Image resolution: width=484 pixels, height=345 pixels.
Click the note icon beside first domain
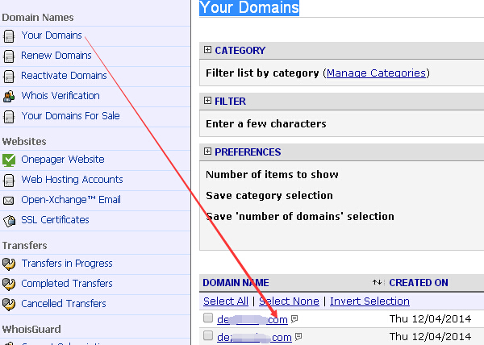pyautogui.click(x=294, y=320)
